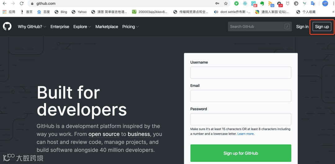Focus the Email input field
This screenshot has height=164, width=335.
pyautogui.click(x=241, y=96)
